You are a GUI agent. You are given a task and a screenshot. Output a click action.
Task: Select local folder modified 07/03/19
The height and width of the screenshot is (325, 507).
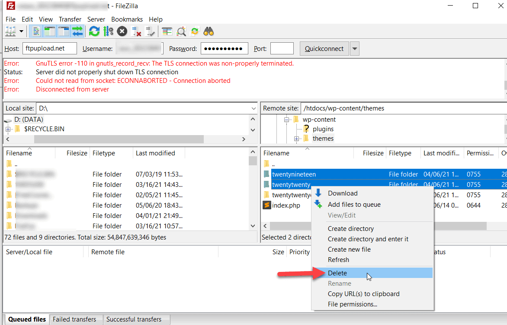click(x=126, y=174)
